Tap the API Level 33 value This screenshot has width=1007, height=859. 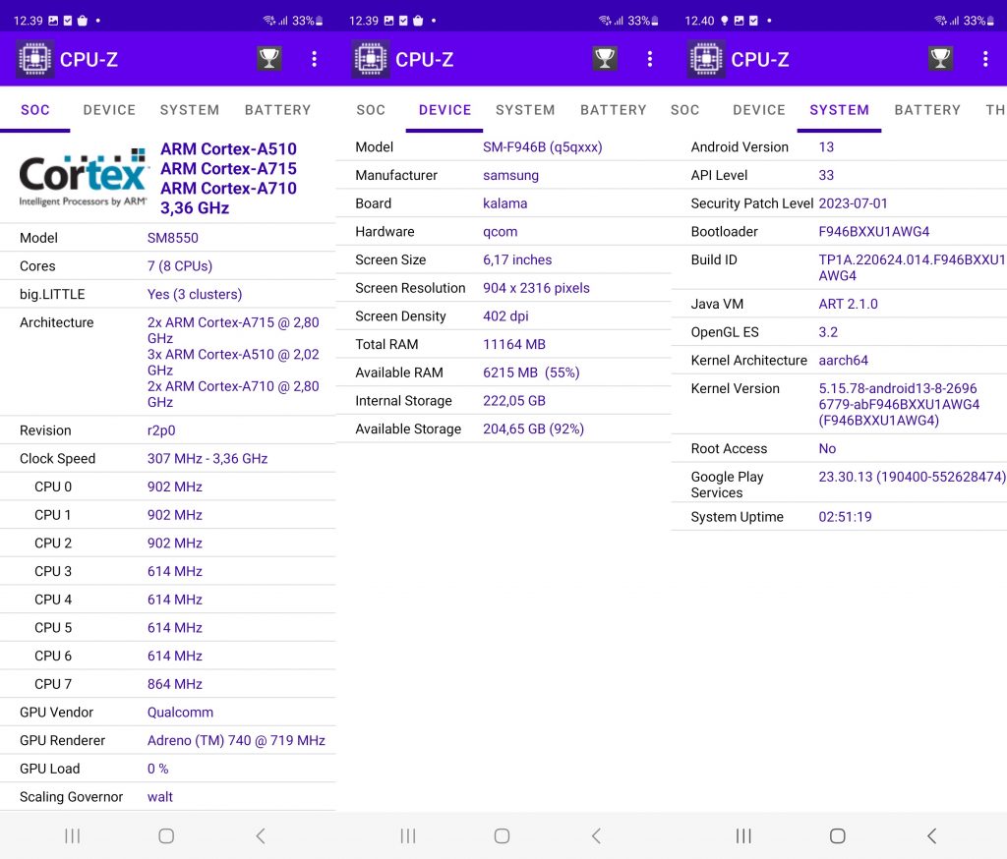point(826,175)
